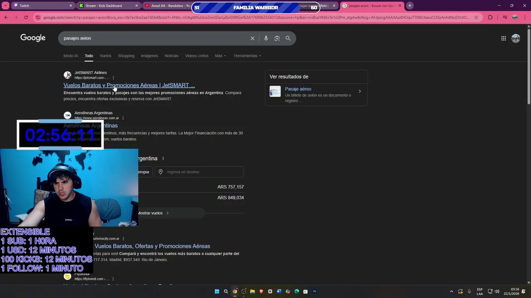
Task: Open Microsoft Word from the taskbar
Action: pos(279,291)
